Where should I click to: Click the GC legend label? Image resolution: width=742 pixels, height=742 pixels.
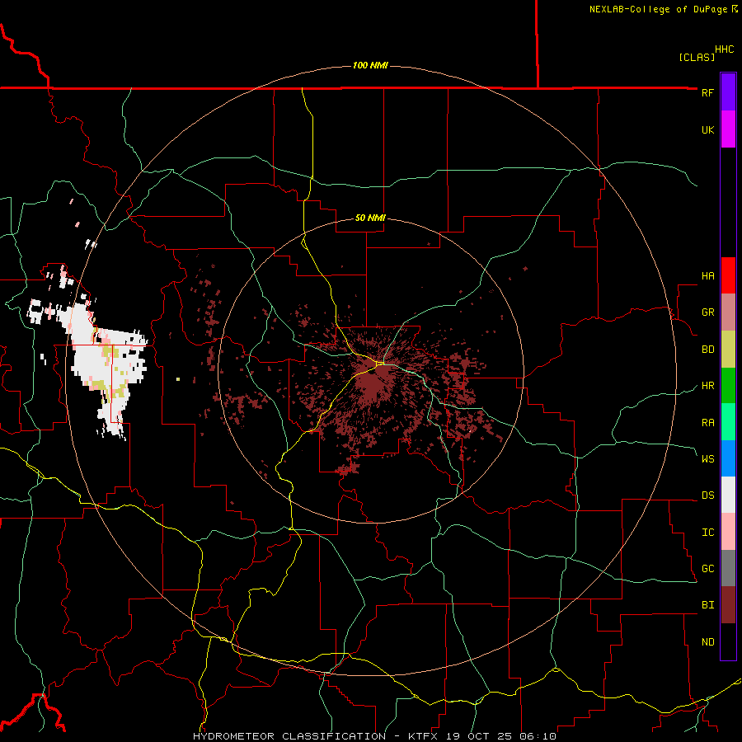tap(707, 569)
